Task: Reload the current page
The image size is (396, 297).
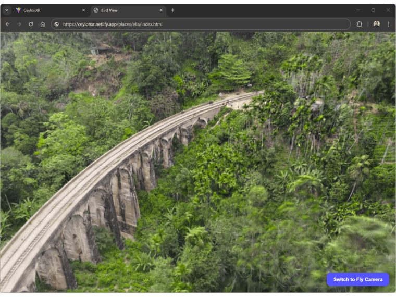Action: (31, 24)
